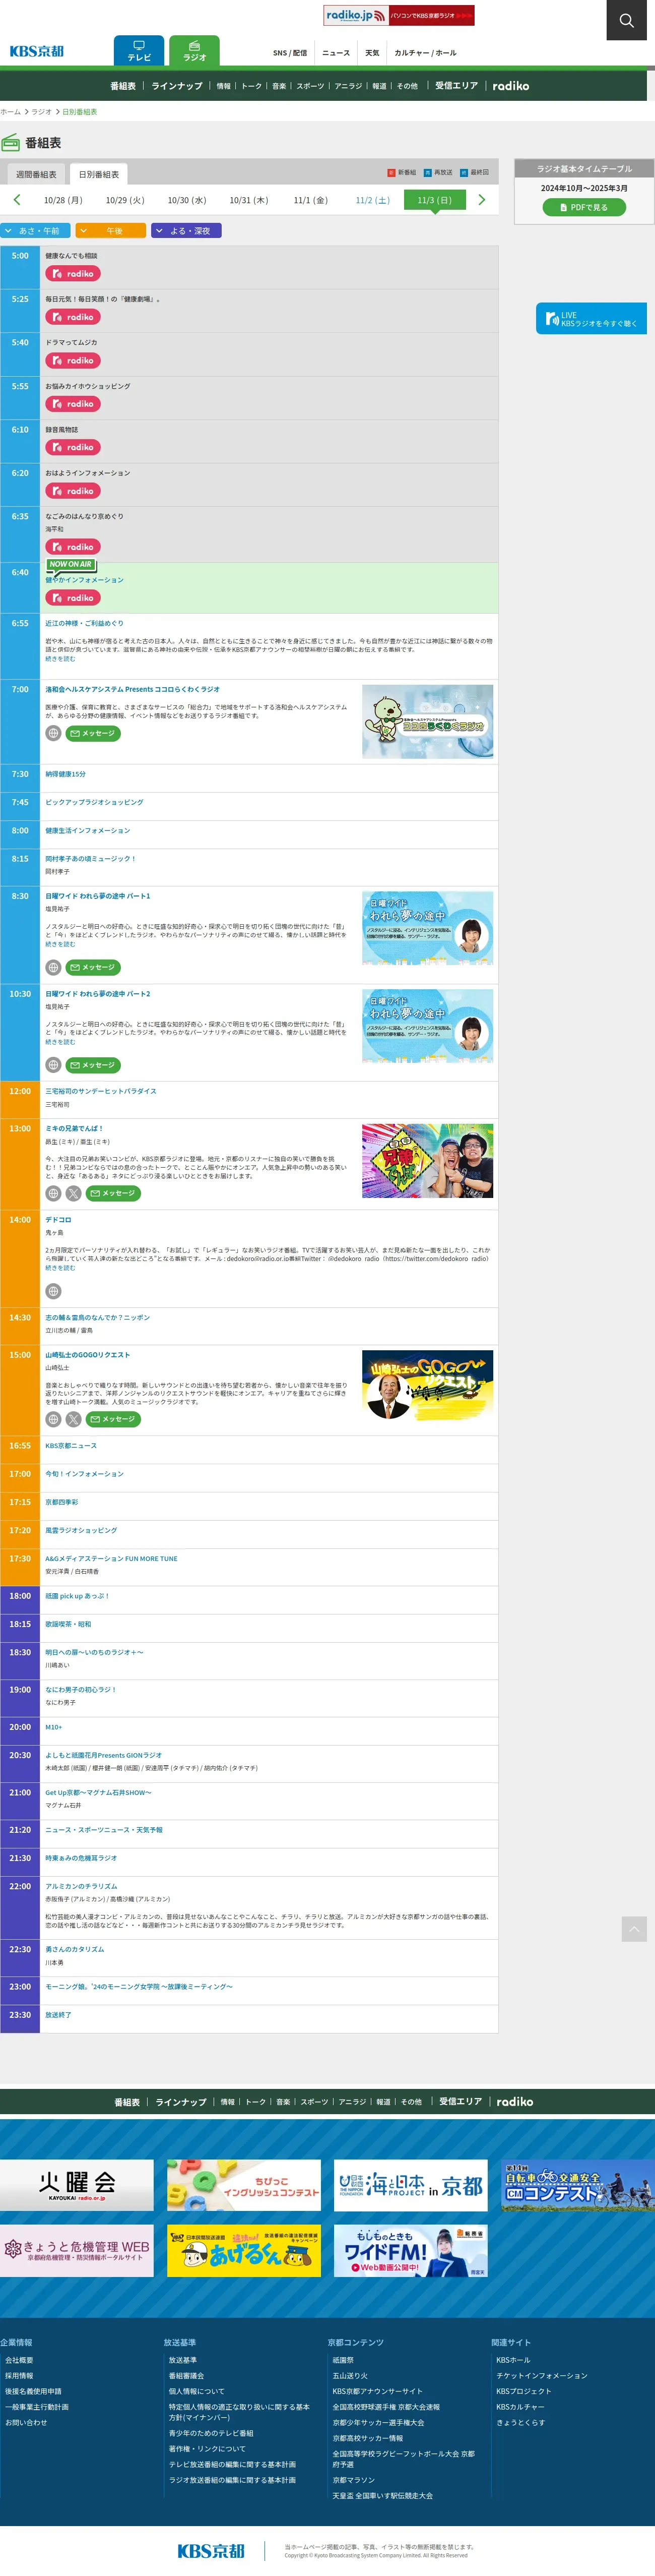The image size is (655, 2576).
Task: Expand the 午後 time filter
Action: click(x=110, y=231)
